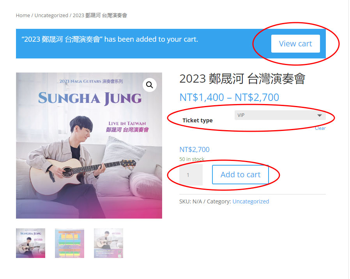The width and height of the screenshot is (350, 279).
Task: Click the NT$1,400 – NT$2,700 price range
Action: coord(229,97)
